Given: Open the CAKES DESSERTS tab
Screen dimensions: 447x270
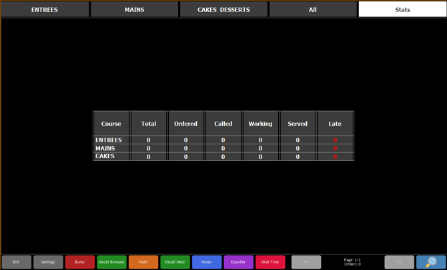Looking at the screenshot, I should pyautogui.click(x=223, y=9).
